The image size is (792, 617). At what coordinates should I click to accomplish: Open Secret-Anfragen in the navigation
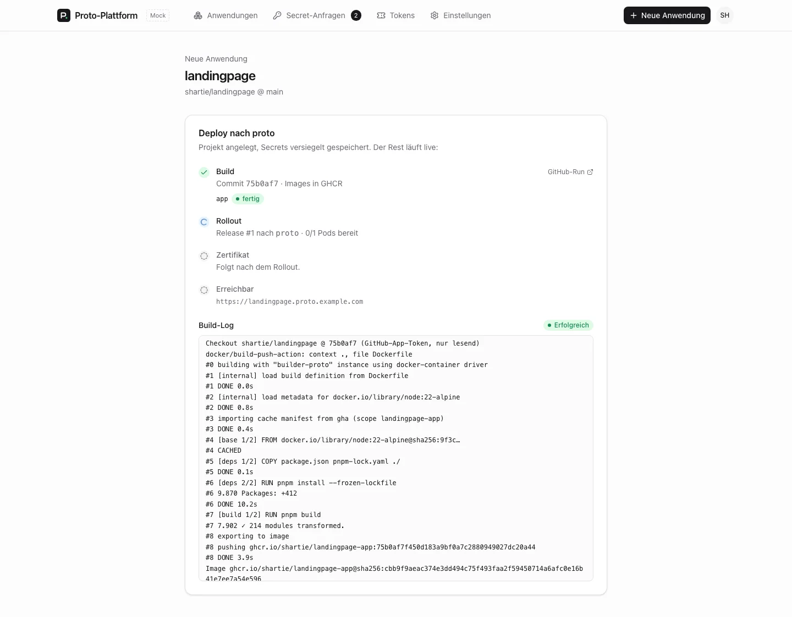point(317,15)
